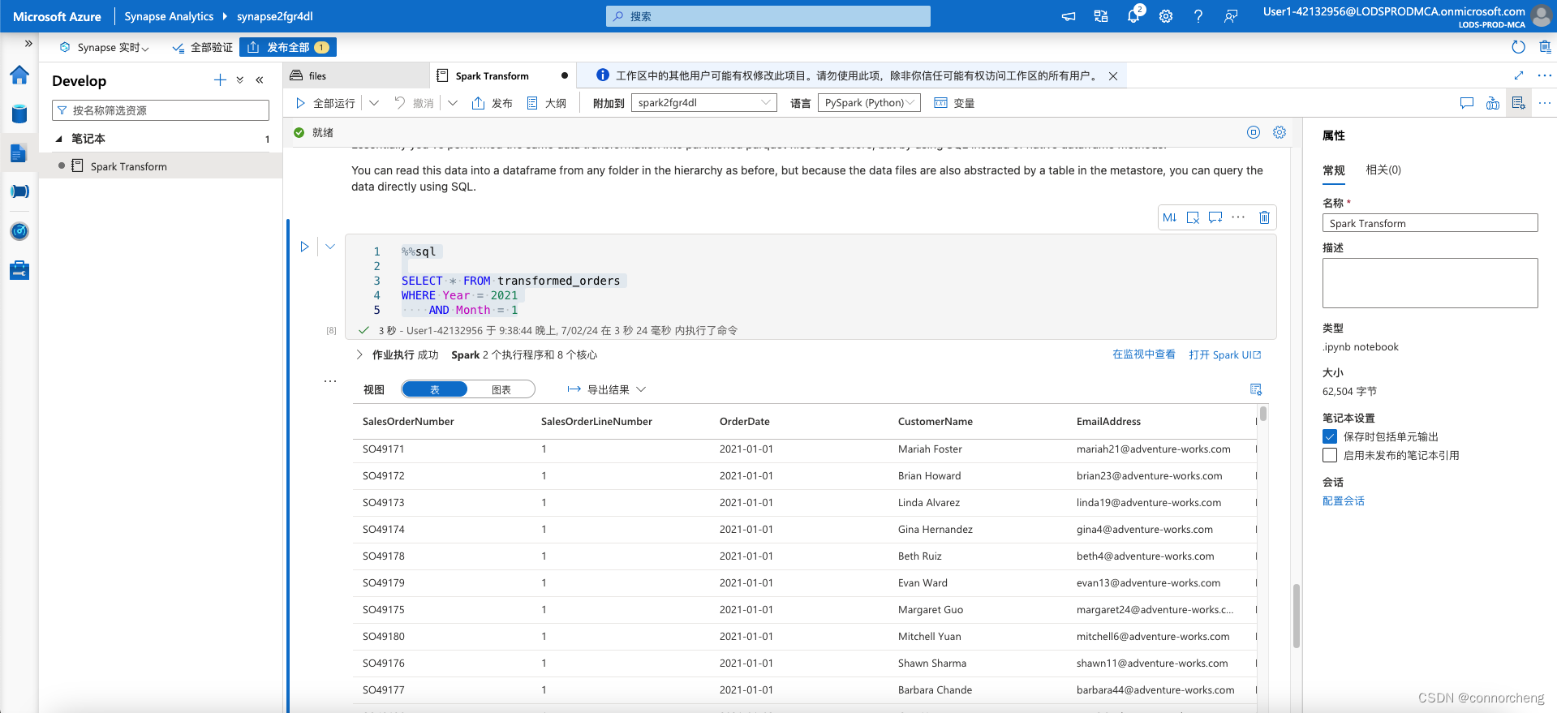Open feedback icon in header
The width and height of the screenshot is (1557, 713).
1231,16
